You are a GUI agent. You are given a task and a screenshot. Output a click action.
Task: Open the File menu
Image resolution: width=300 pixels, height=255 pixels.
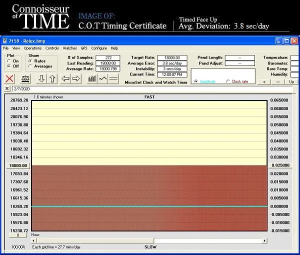[5, 48]
